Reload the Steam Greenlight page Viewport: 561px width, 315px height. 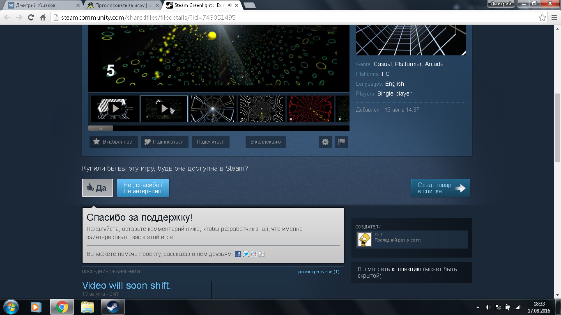tap(31, 18)
